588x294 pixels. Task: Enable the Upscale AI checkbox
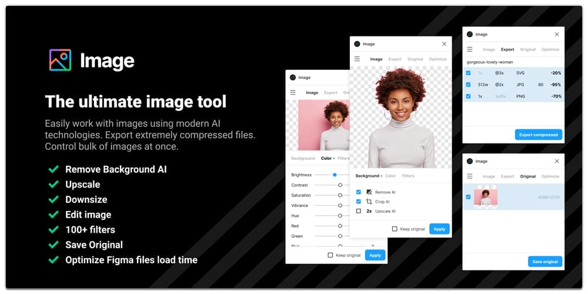click(359, 211)
